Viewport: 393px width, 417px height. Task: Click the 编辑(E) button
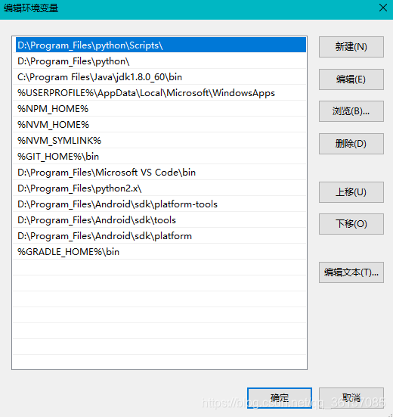click(351, 79)
